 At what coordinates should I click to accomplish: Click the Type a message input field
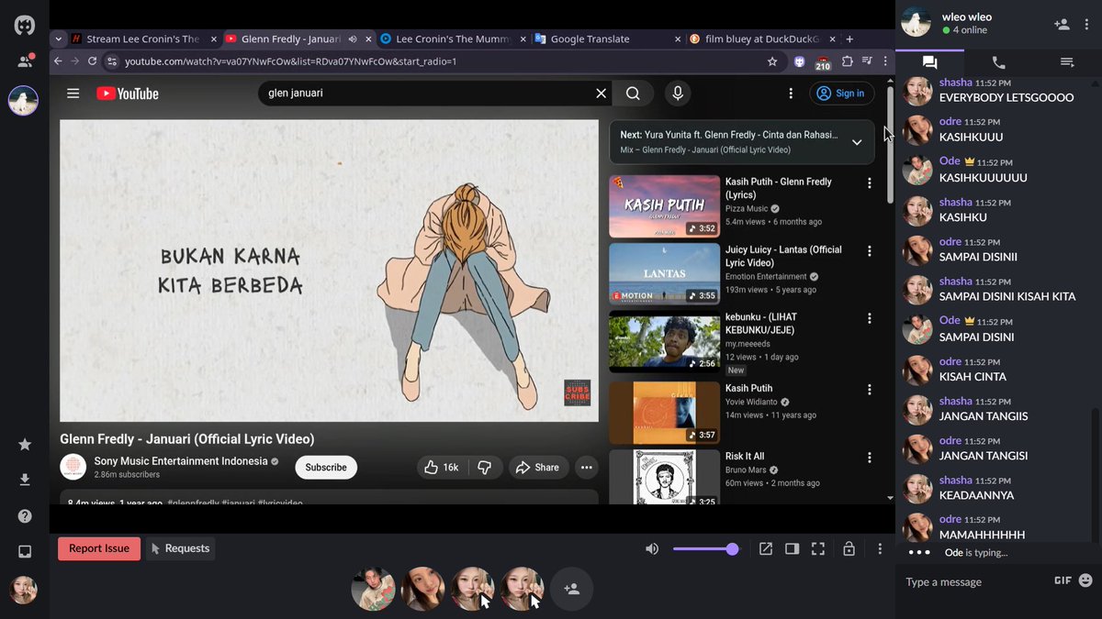pyautogui.click(x=973, y=581)
